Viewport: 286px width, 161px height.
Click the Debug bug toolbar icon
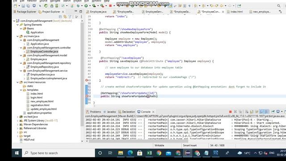[x=78, y=6]
